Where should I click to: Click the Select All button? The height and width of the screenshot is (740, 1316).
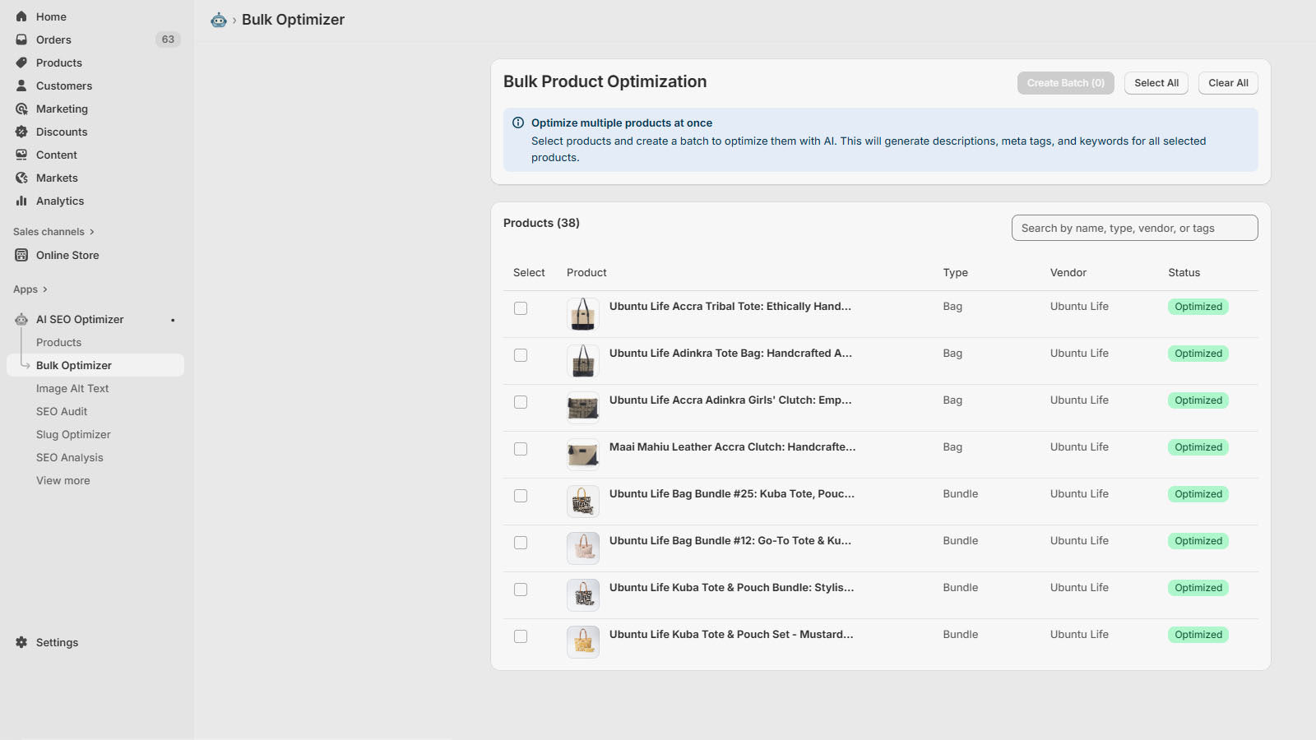point(1156,83)
